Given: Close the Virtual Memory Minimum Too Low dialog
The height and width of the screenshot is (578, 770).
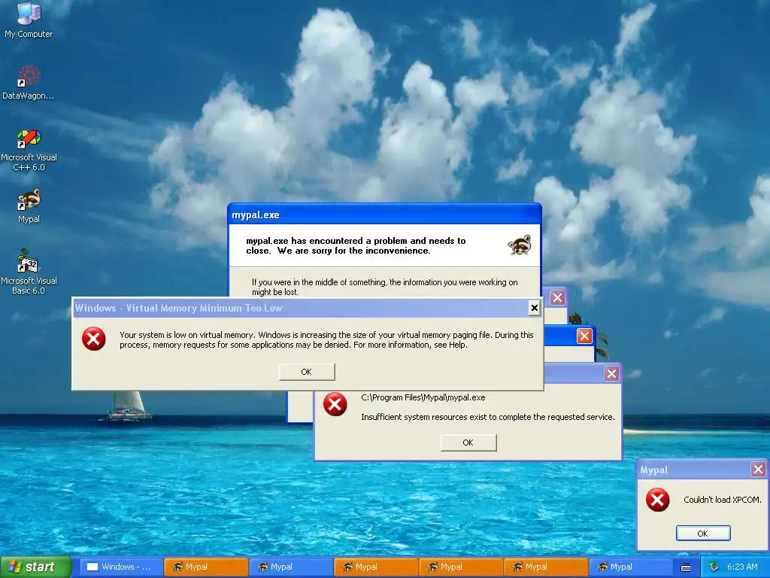Looking at the screenshot, I should pyautogui.click(x=535, y=308).
